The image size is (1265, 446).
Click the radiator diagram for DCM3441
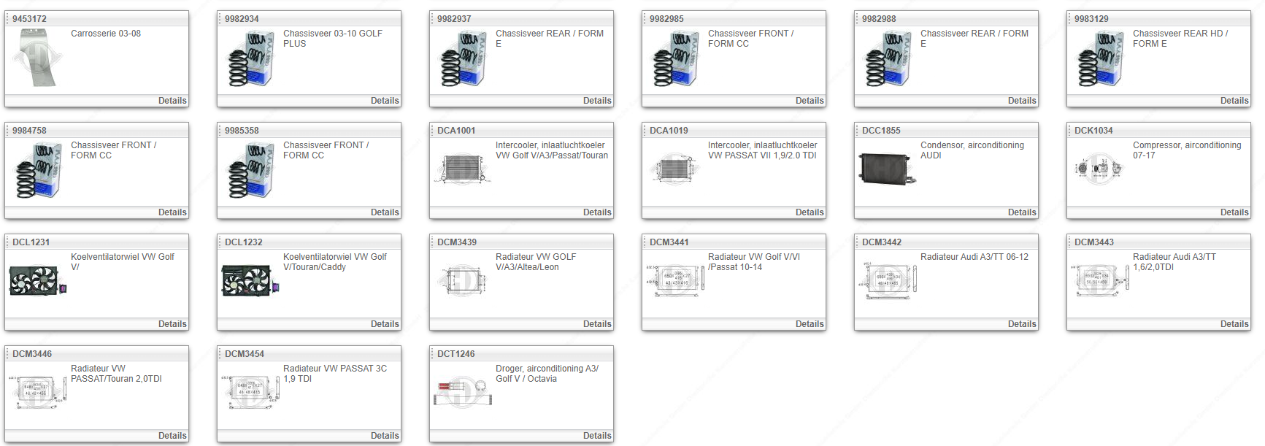[675, 280]
